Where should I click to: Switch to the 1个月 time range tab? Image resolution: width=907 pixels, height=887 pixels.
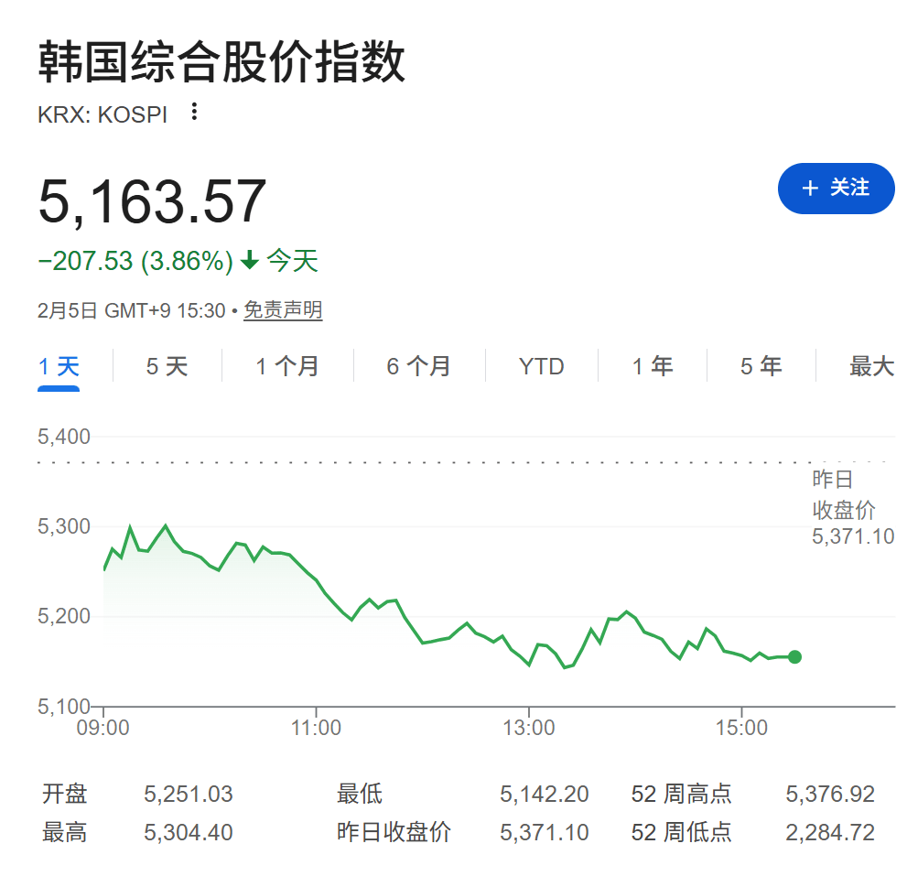point(287,365)
